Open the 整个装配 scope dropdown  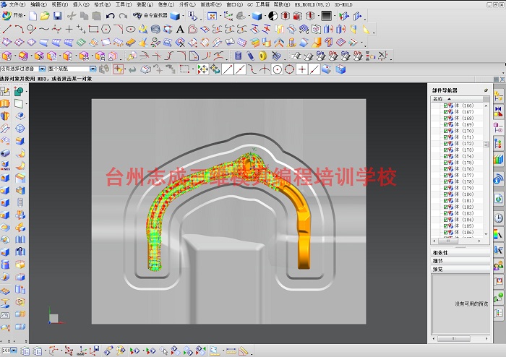click(x=93, y=69)
